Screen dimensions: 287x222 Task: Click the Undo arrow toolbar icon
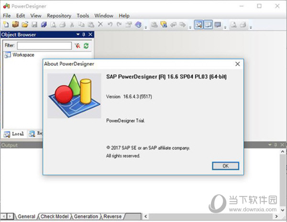[110, 24]
